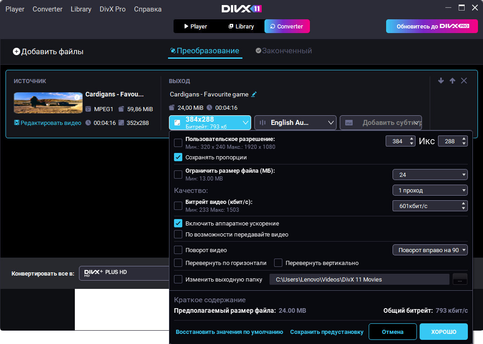Click the Library icon in the mode switcher
This screenshot has width=483, height=344.
click(x=231, y=26)
